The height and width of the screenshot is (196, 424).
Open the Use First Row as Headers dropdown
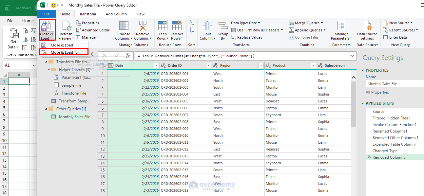(x=257, y=30)
